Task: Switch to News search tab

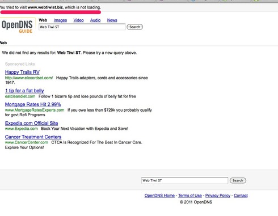Action: 112,20
